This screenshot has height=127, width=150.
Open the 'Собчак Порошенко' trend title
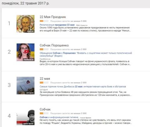coord(54,45)
